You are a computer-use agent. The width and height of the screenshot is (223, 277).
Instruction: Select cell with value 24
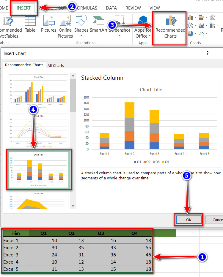43,255
